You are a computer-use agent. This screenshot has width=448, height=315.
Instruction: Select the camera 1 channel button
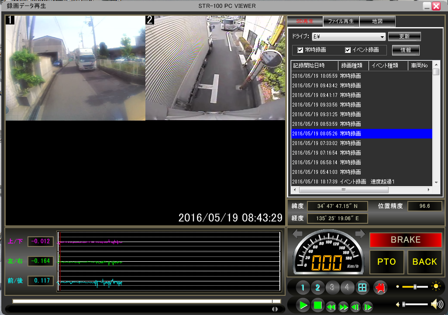[303, 287]
